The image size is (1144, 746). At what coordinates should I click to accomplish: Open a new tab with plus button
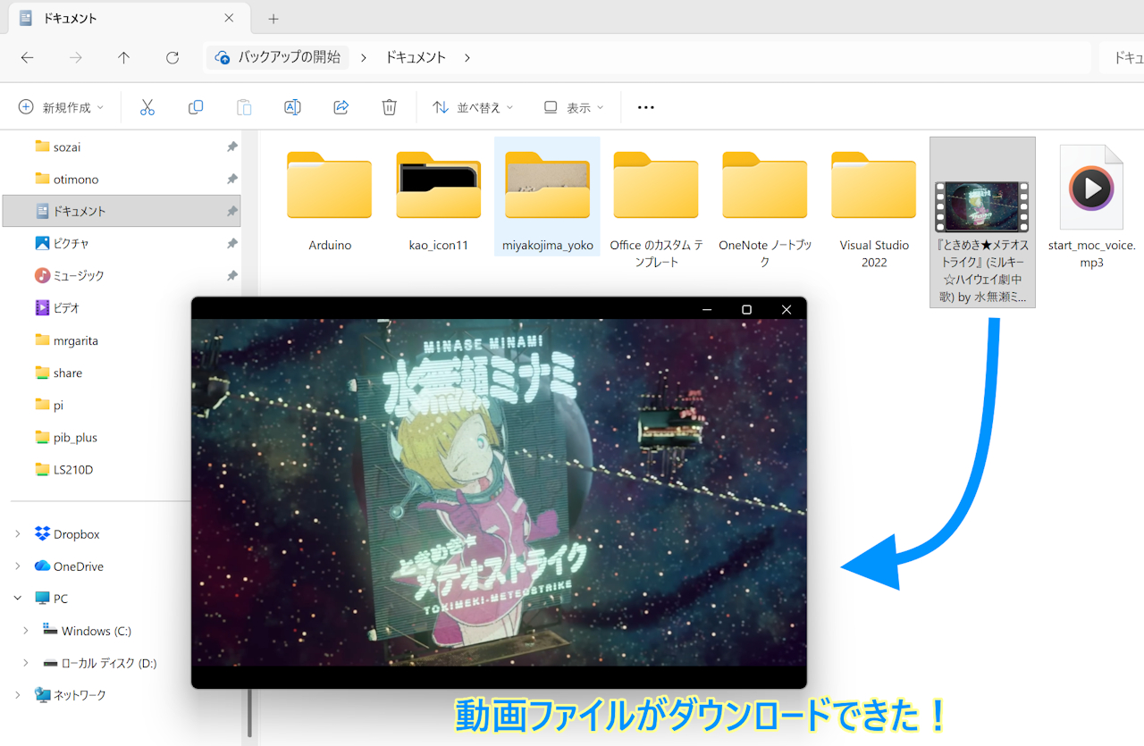click(x=273, y=18)
